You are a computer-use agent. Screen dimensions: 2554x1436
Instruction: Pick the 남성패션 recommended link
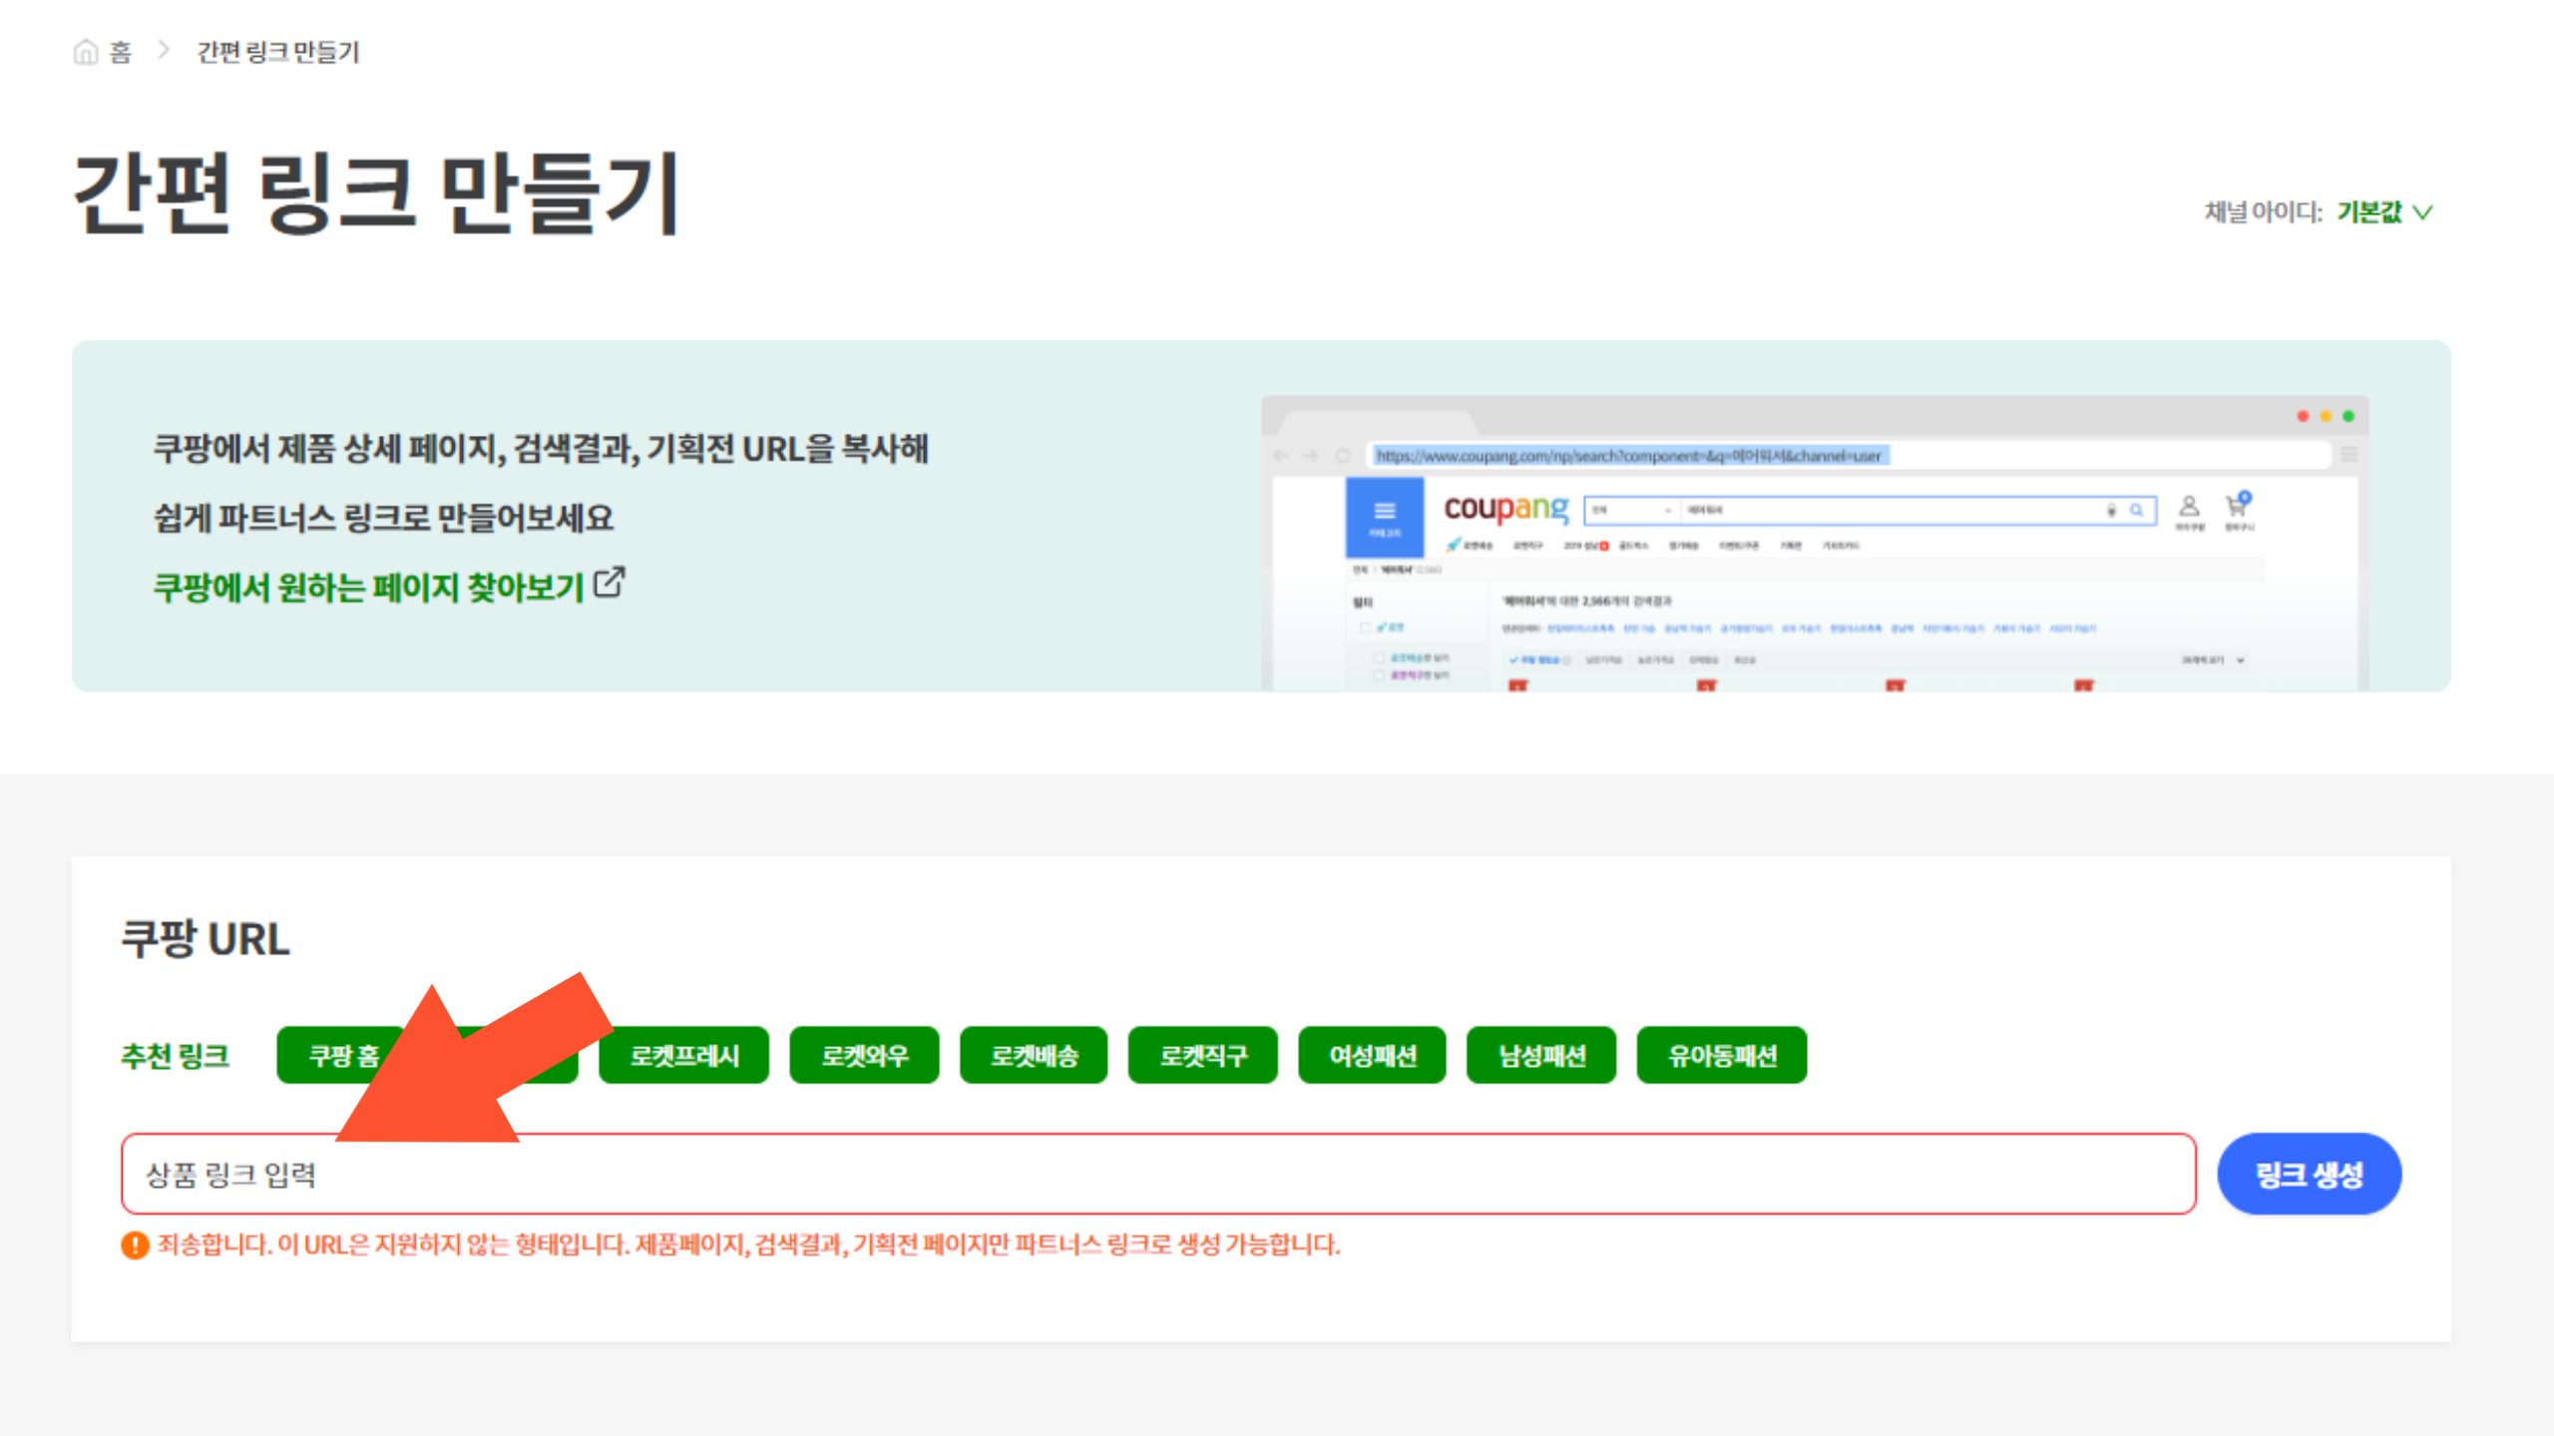pyautogui.click(x=1541, y=1055)
